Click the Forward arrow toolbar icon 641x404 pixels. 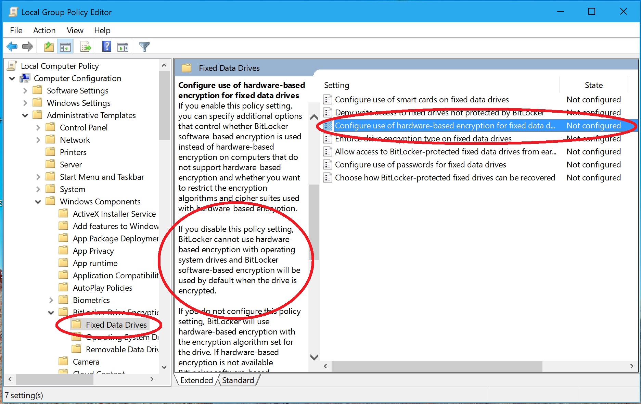click(x=27, y=47)
